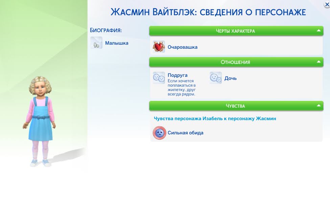Click the Подруга relationship label
Screen dimensions: 330x219
178,75
